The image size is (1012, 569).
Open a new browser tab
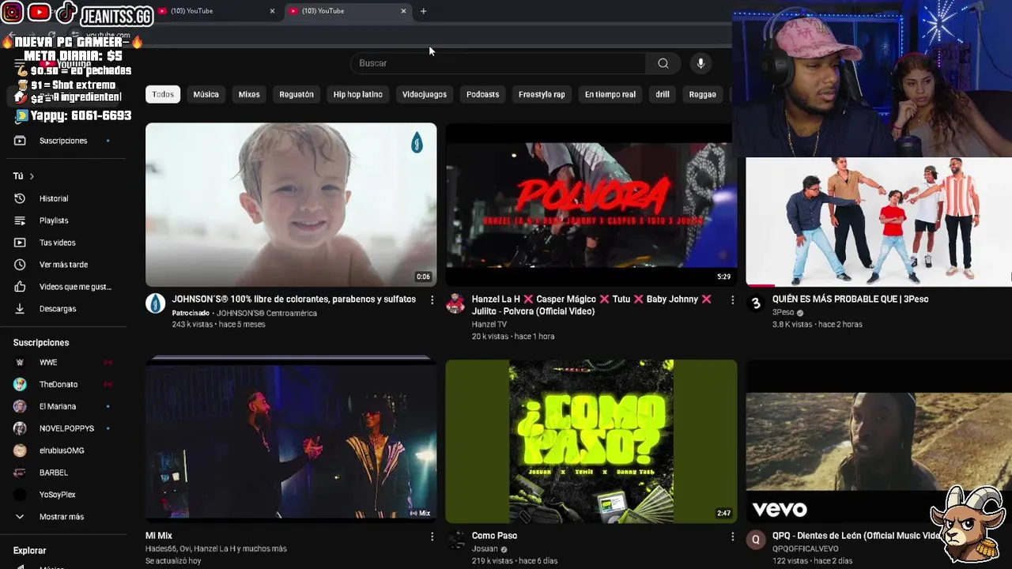click(423, 11)
